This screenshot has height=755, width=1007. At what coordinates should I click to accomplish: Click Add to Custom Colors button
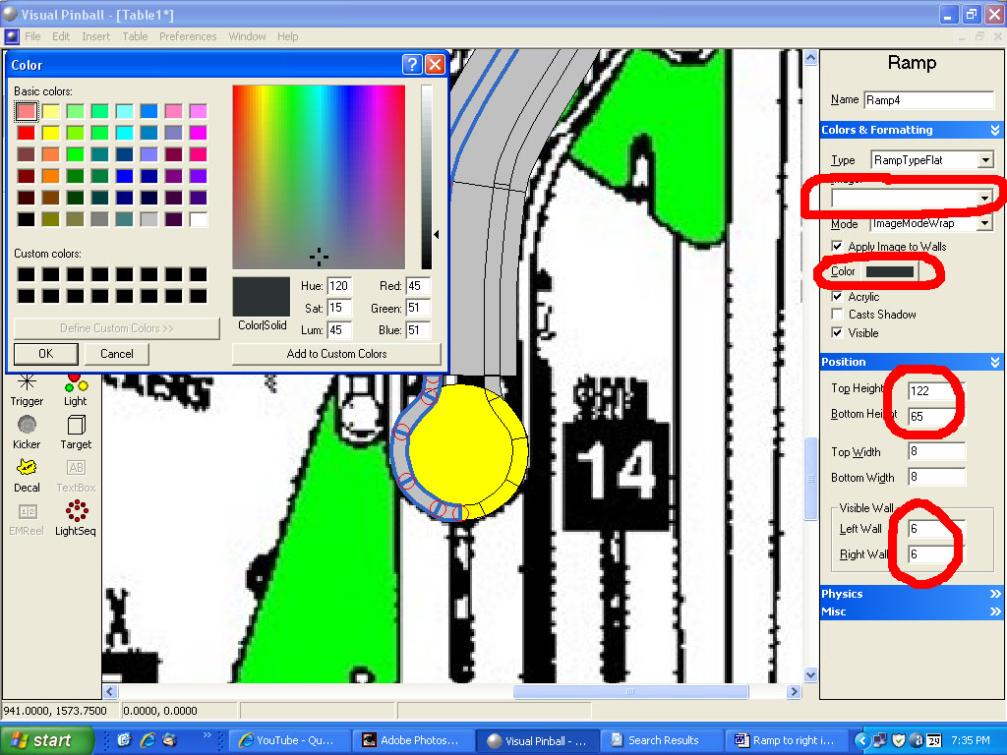pos(336,354)
